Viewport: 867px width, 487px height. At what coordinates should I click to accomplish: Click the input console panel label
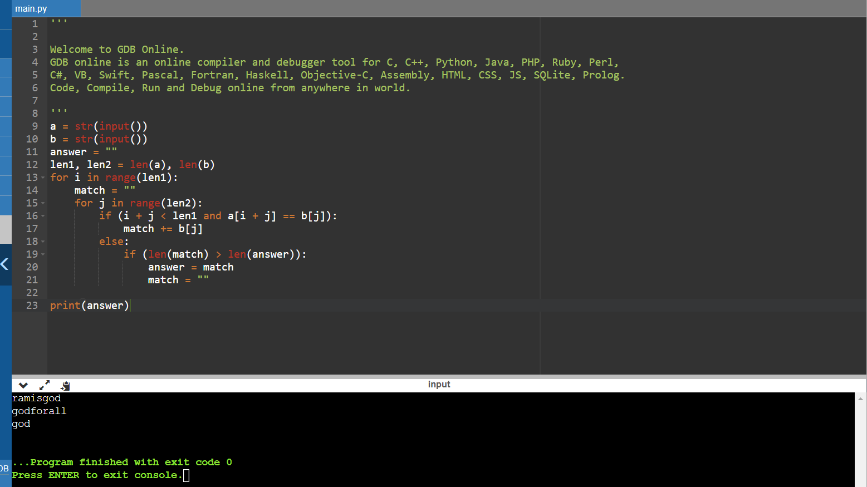point(439,385)
